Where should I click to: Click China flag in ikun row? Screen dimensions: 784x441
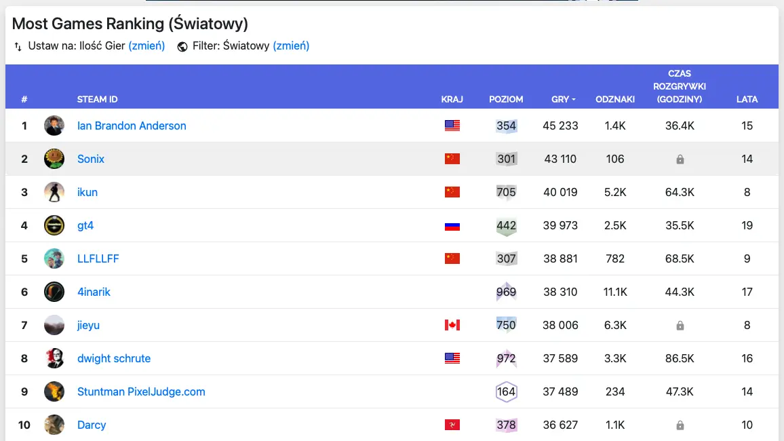452,192
